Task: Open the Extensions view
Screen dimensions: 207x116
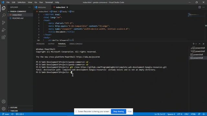Action: point(4,37)
